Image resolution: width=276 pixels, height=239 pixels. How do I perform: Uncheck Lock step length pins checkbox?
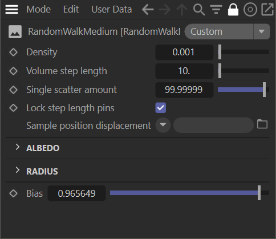tap(161, 108)
